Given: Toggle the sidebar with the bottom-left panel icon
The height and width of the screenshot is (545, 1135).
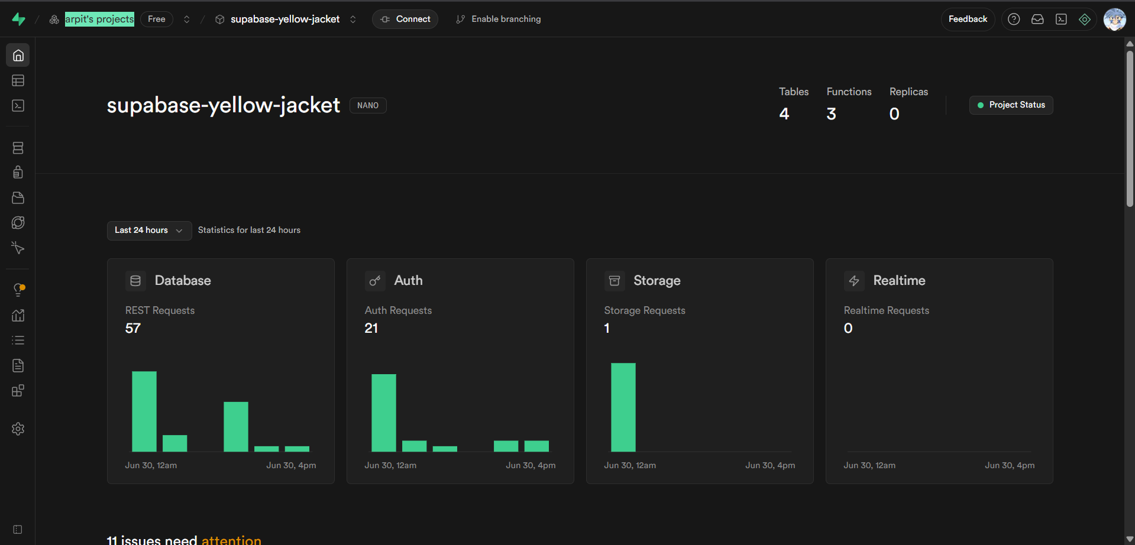Looking at the screenshot, I should 18,530.
